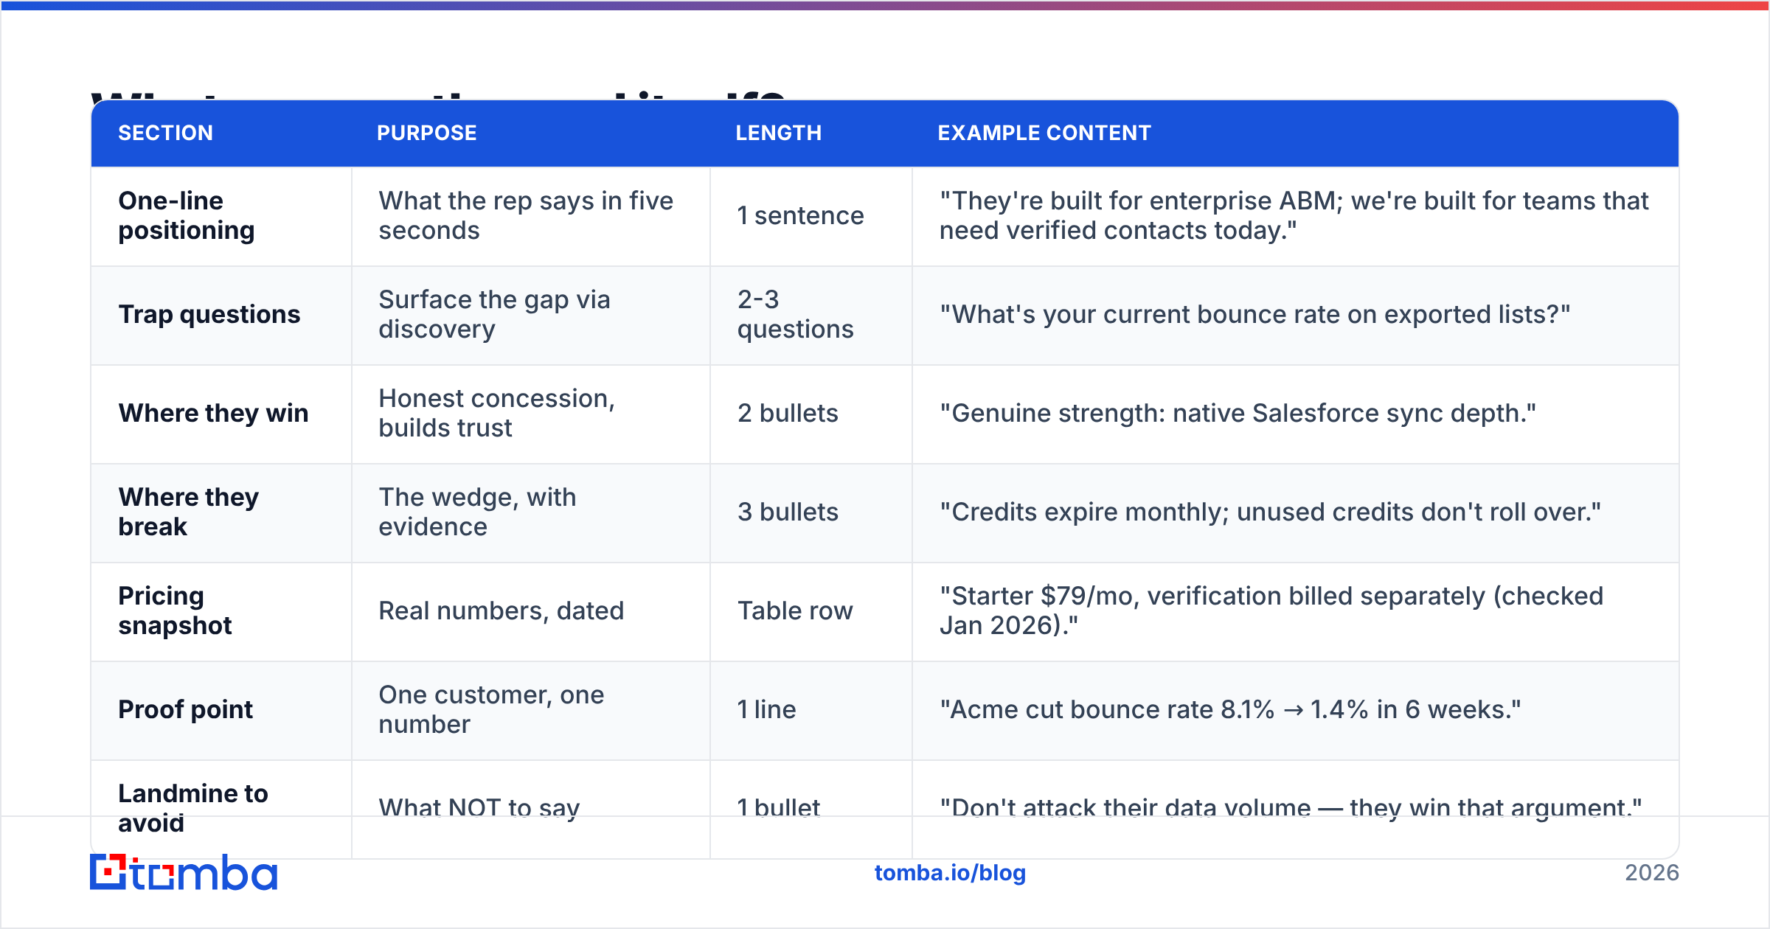Click 'What NOT to say' cell

click(x=531, y=809)
